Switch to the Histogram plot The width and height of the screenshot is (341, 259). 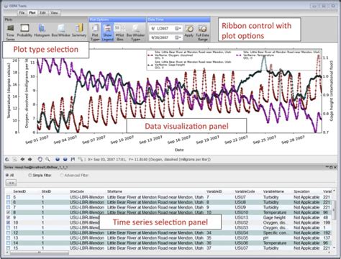pos(42,31)
